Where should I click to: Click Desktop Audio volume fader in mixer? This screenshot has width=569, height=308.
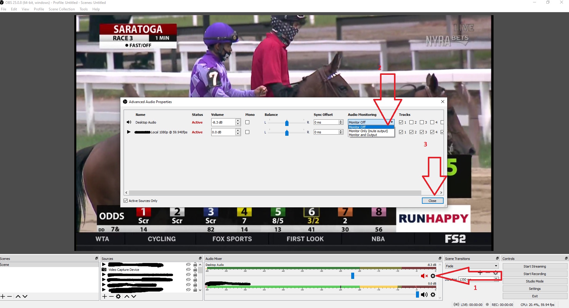click(x=353, y=276)
